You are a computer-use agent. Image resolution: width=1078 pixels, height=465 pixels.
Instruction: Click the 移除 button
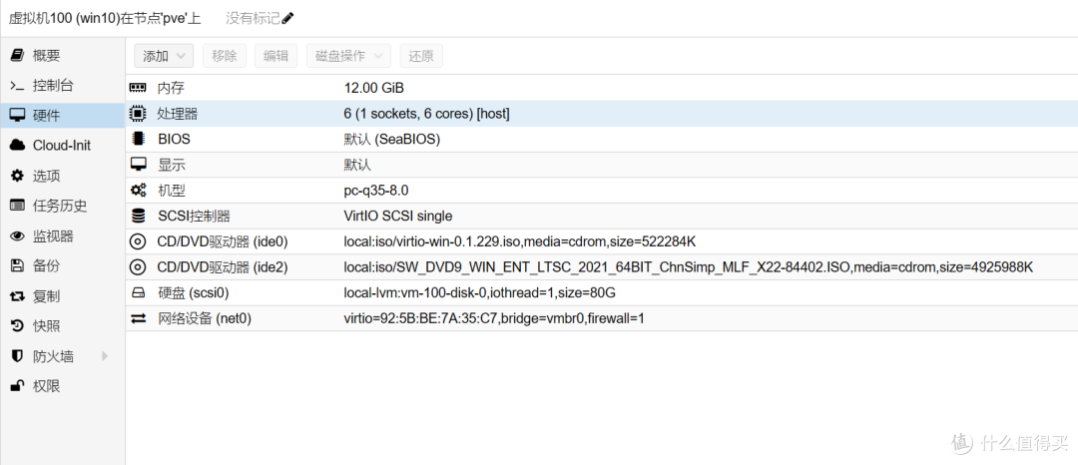coord(225,56)
